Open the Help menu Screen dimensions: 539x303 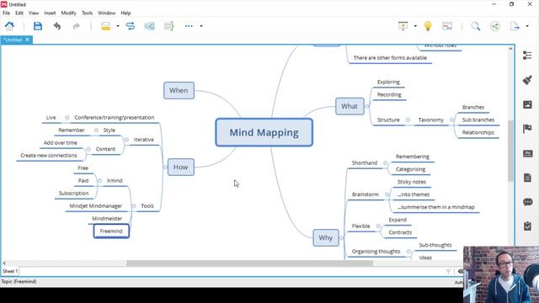[125, 13]
